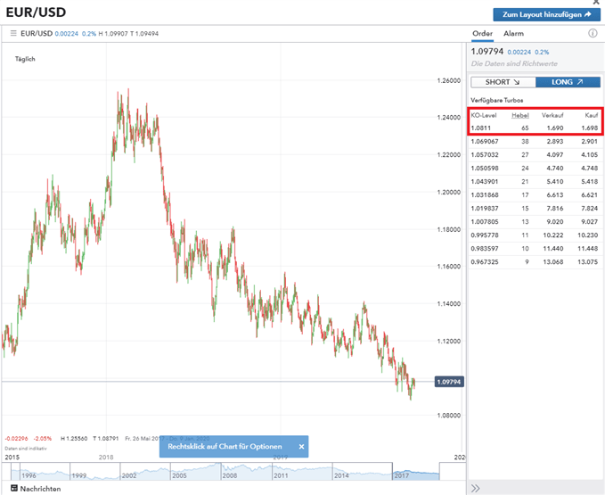Screen dimensions: 605x495
Task: Close the EUR/USD window
Action: [x=596, y=3]
